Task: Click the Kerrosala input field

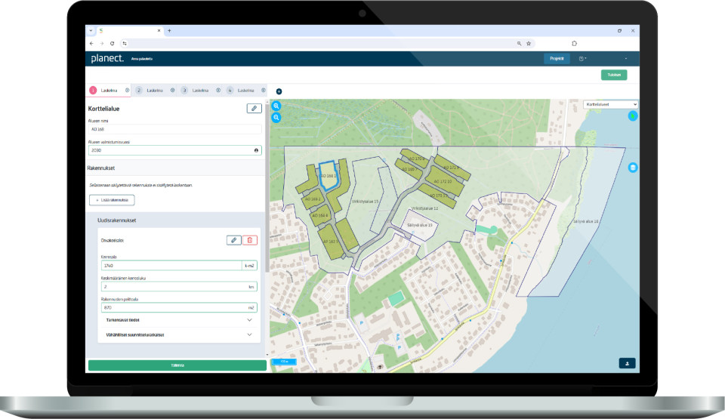Action: click(x=171, y=266)
